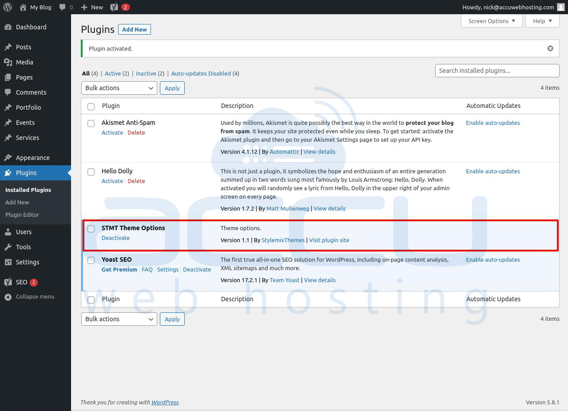This screenshot has width=568, height=411.
Task: Click the SEO red notification badge in sidebar
Action: [34, 282]
